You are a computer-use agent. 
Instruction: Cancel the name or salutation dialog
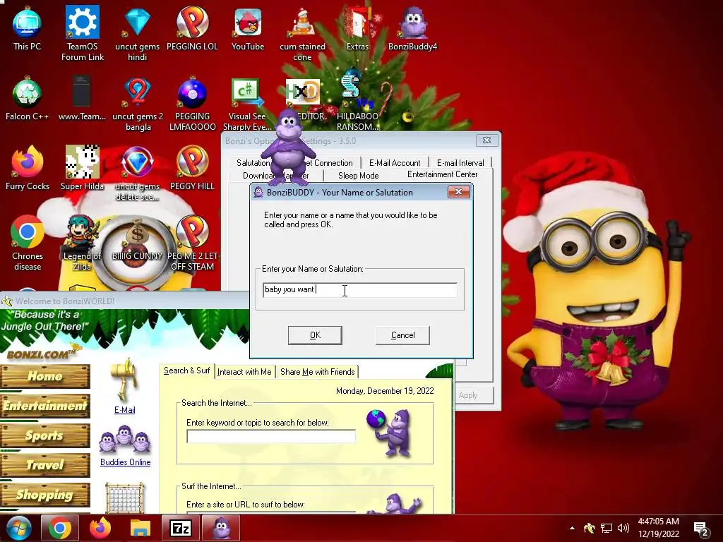click(x=402, y=335)
